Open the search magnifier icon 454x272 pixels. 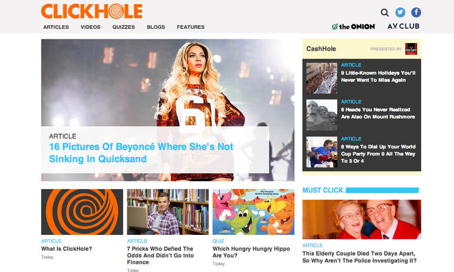[384, 12]
